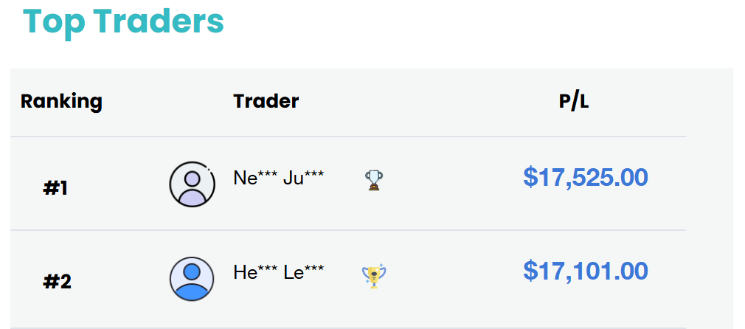Viewport: 745px width, 329px height.
Task: Click the $17,101.00 profit value
Action: click(x=586, y=271)
